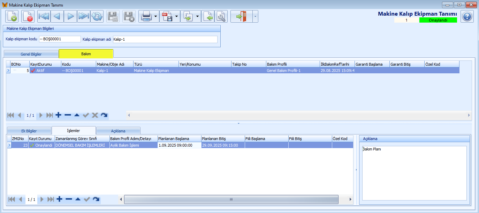Viewport: 479px width, 213px height.
Task: Sort by the Planlanan Başlama column header
Action: pyautogui.click(x=179, y=139)
